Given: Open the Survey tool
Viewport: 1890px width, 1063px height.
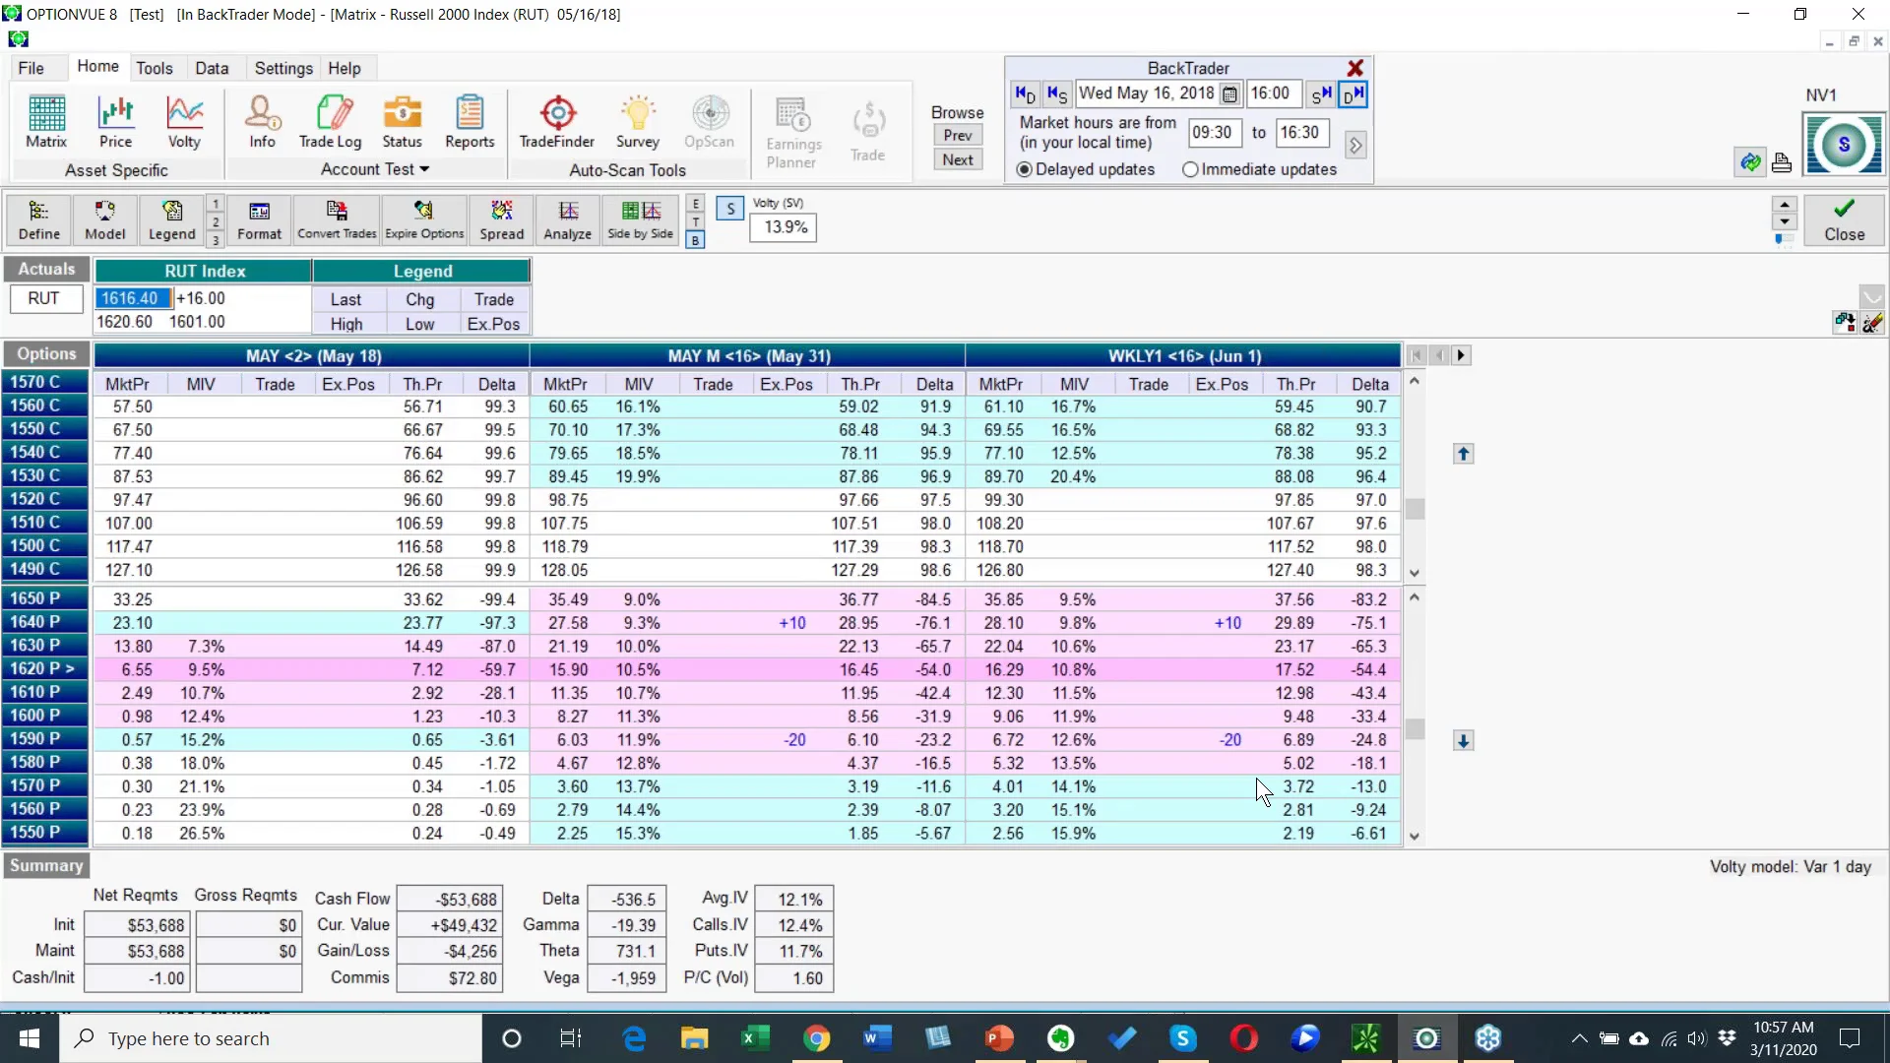Looking at the screenshot, I should pos(637,122).
